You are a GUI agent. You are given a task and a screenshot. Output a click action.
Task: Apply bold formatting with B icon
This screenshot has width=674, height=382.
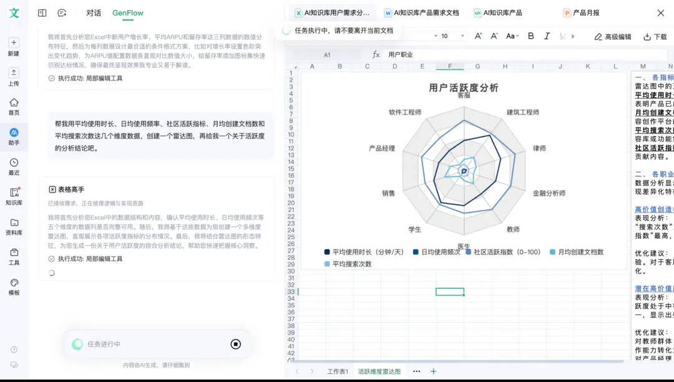pyautogui.click(x=531, y=36)
